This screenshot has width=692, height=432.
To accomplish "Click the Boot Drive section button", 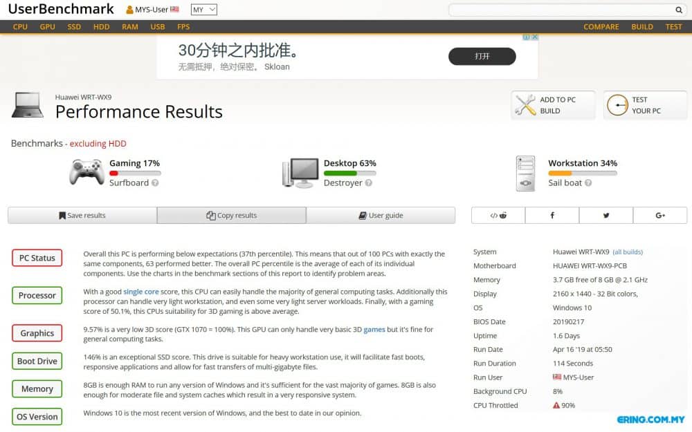I will [x=37, y=361].
